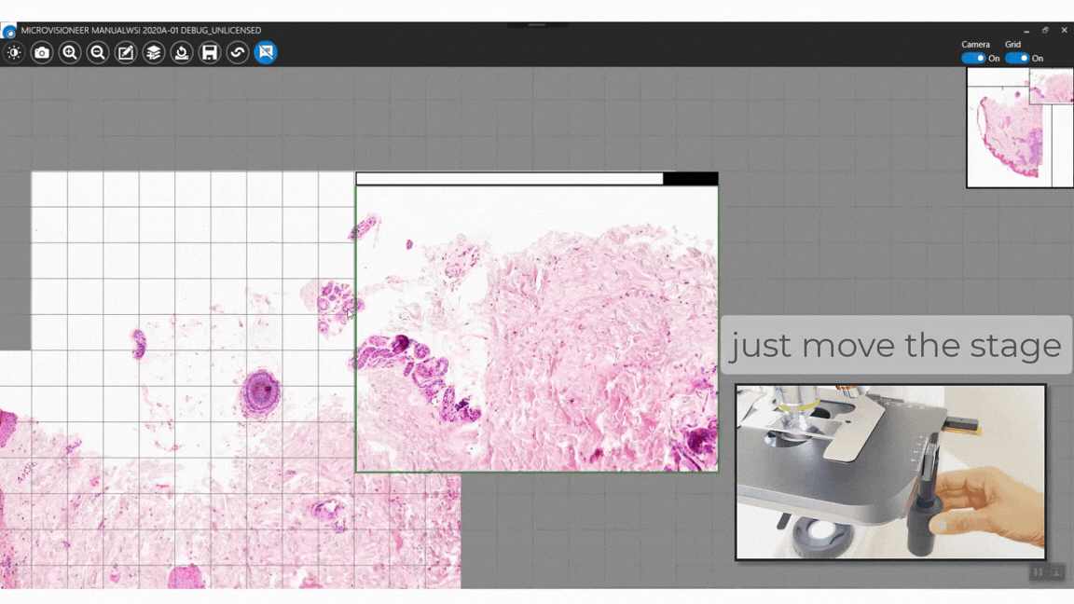Open the annotation edit tool

126,53
